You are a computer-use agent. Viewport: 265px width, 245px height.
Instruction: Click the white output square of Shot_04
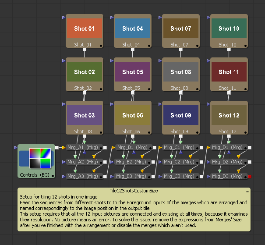(133, 50)
